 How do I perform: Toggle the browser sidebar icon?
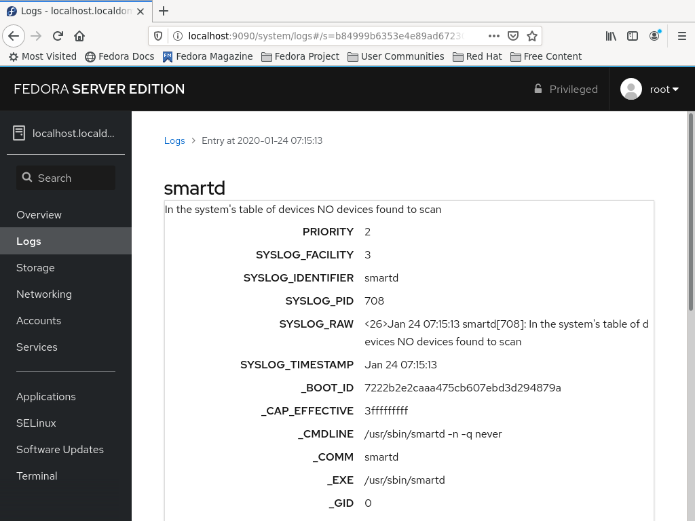(633, 36)
